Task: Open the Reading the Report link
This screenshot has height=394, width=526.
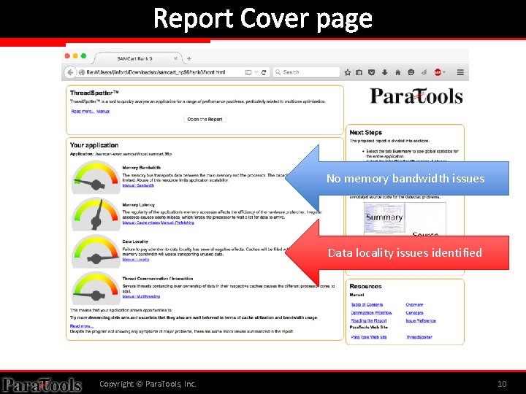Action: (369, 320)
